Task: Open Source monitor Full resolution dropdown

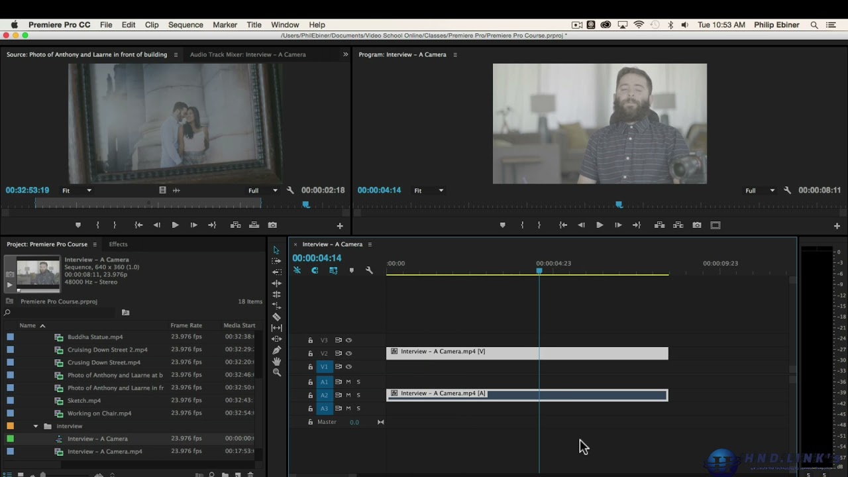Action: coord(262,190)
